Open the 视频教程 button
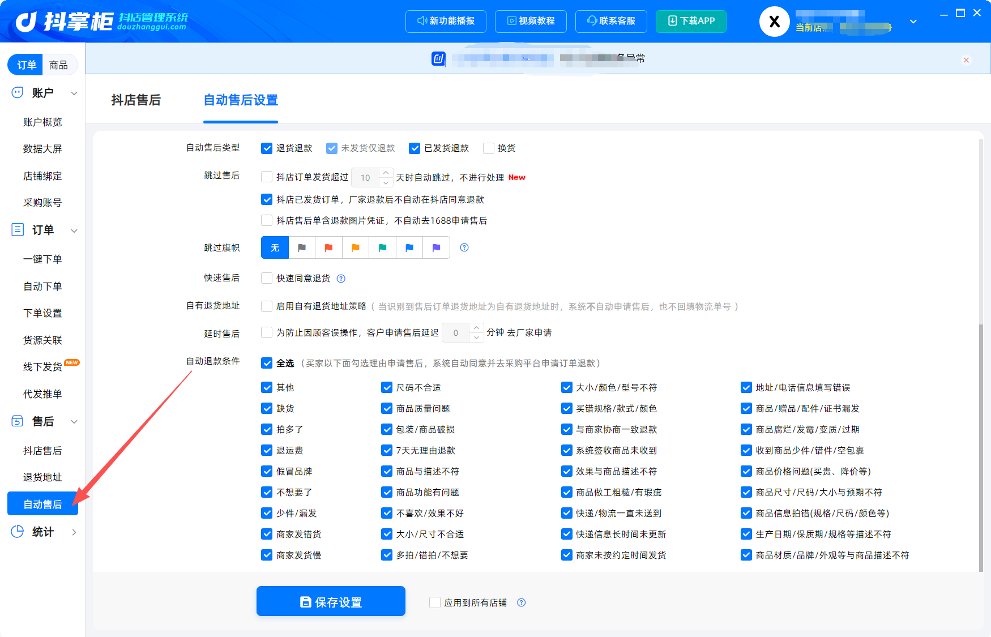The width and height of the screenshot is (991, 637). [531, 21]
